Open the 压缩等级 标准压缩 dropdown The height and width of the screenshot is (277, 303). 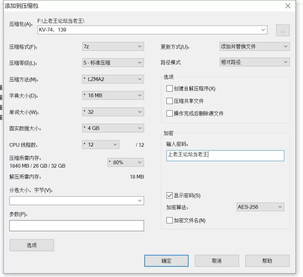(113, 63)
